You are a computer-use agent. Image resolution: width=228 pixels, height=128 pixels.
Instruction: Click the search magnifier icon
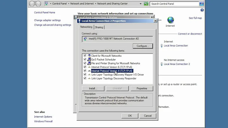201,4
